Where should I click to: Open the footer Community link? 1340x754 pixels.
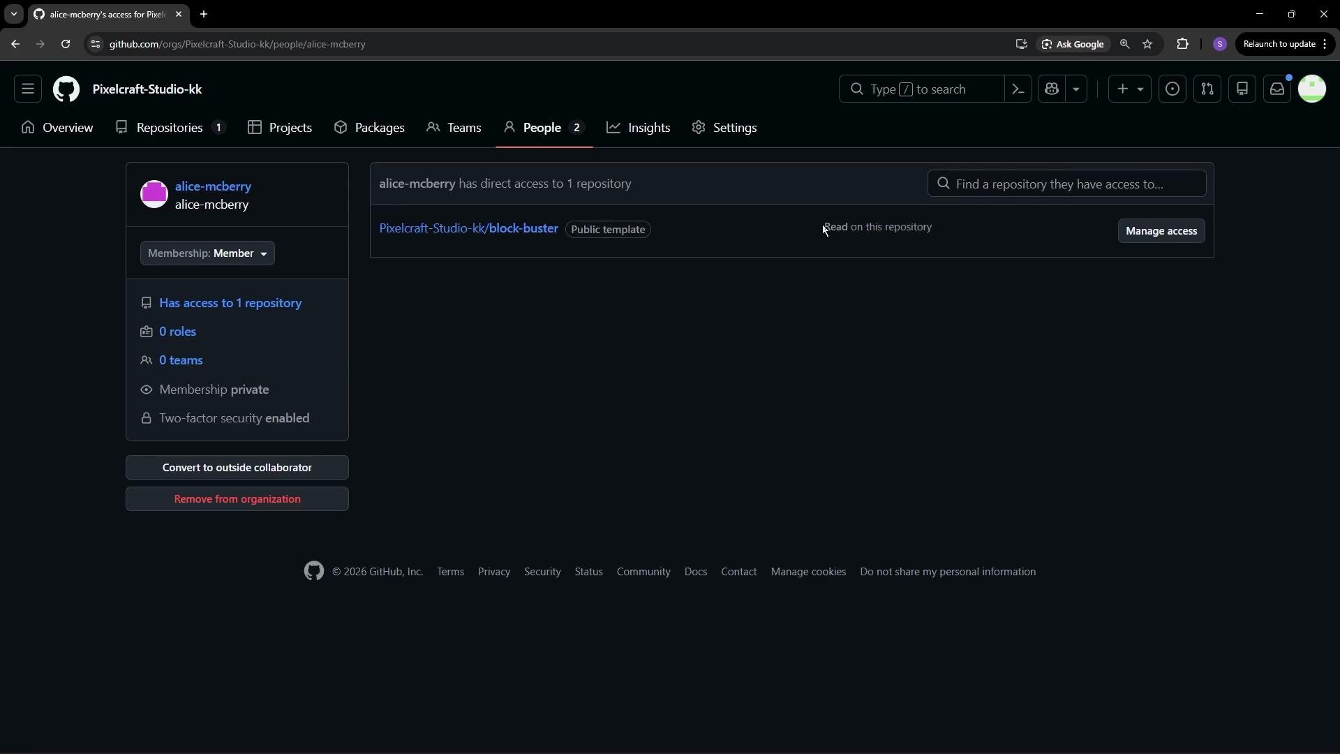click(643, 572)
